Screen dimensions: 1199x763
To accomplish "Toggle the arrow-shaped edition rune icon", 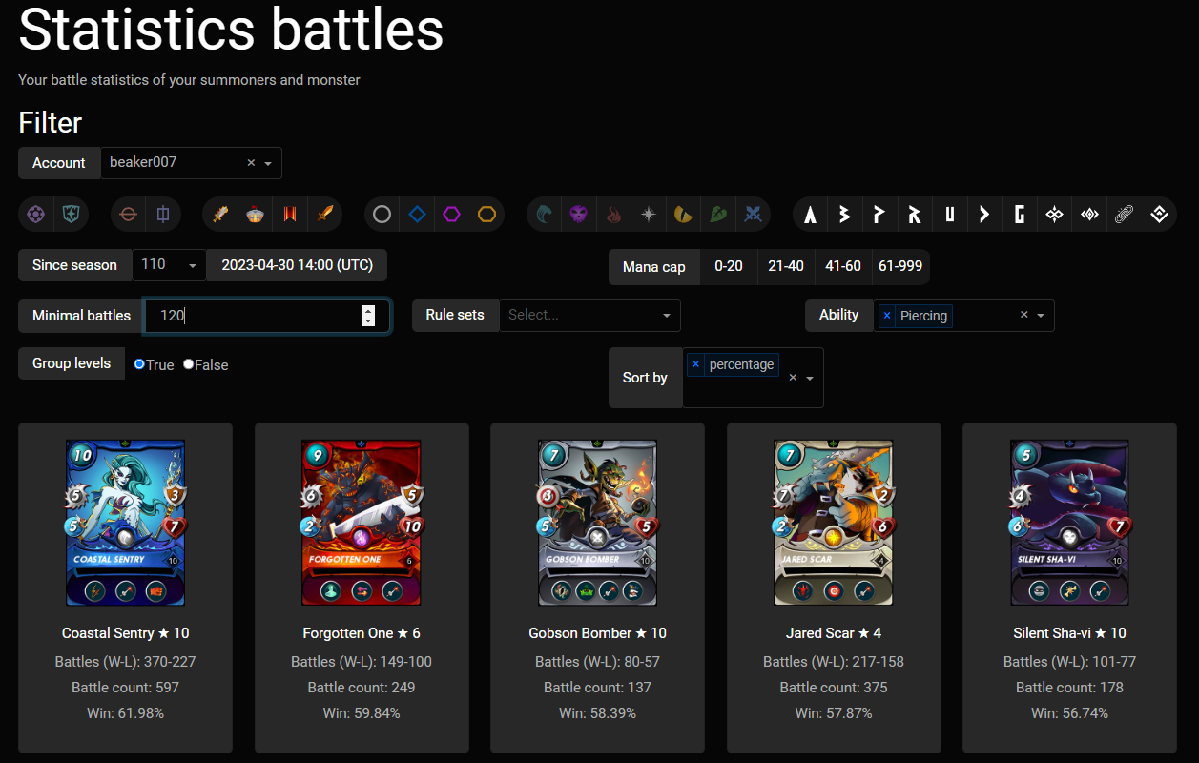I will (x=984, y=215).
